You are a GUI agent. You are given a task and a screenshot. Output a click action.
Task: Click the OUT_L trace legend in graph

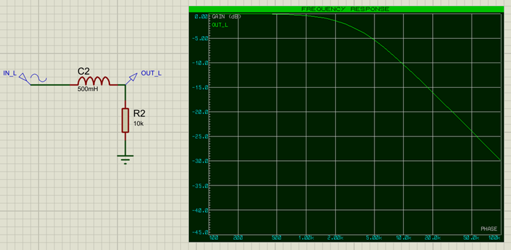point(220,24)
